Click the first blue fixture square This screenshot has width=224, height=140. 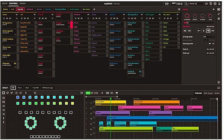coord(18,97)
